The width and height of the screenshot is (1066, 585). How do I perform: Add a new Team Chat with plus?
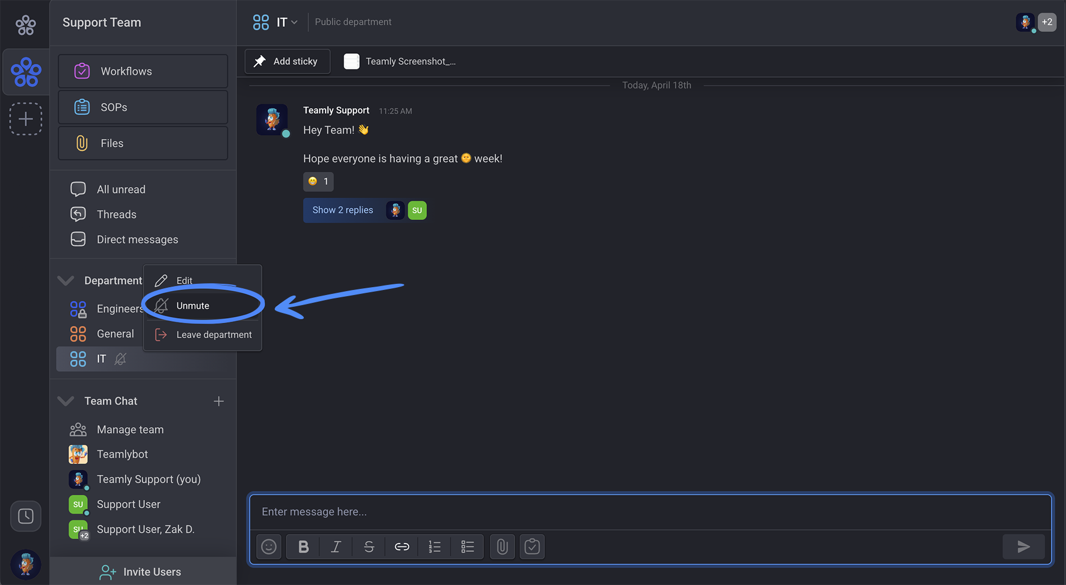tap(218, 401)
